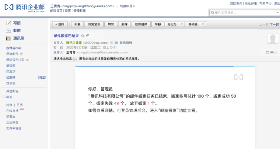Open 其他邮箱 in sidebar
This screenshot has height=156, width=280.
pos(12,91)
